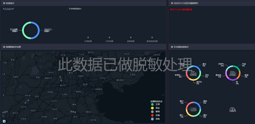255x124 pixels.
Task: Click the green 正常 status legend icon
Action: (x=152, y=104)
